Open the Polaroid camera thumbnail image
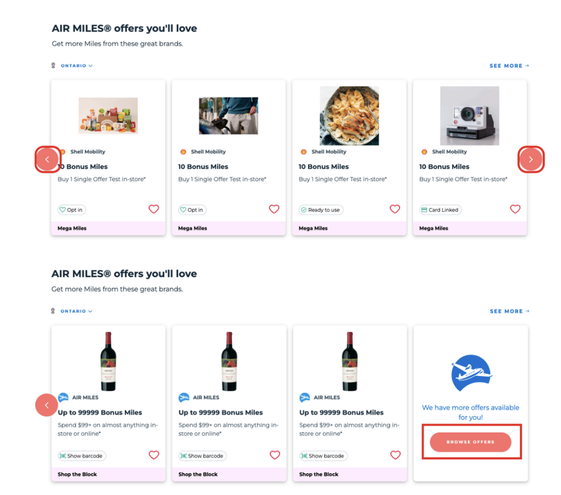Viewport: 561px width, 495px height. tap(470, 116)
